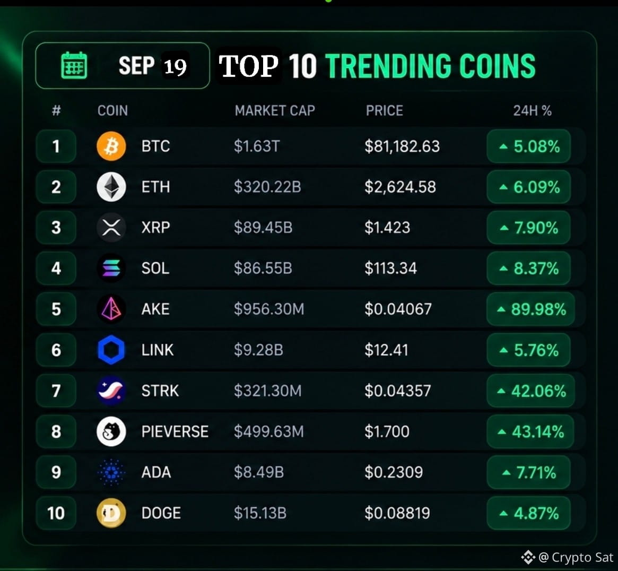Click the Chainlink LINK hexagon icon
The width and height of the screenshot is (618, 571).
click(111, 350)
